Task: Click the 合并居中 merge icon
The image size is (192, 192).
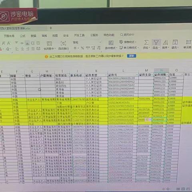Action: 49,44
